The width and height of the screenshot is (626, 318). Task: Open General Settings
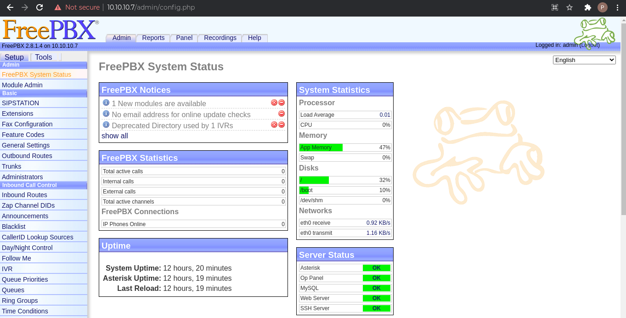[x=44, y=145]
